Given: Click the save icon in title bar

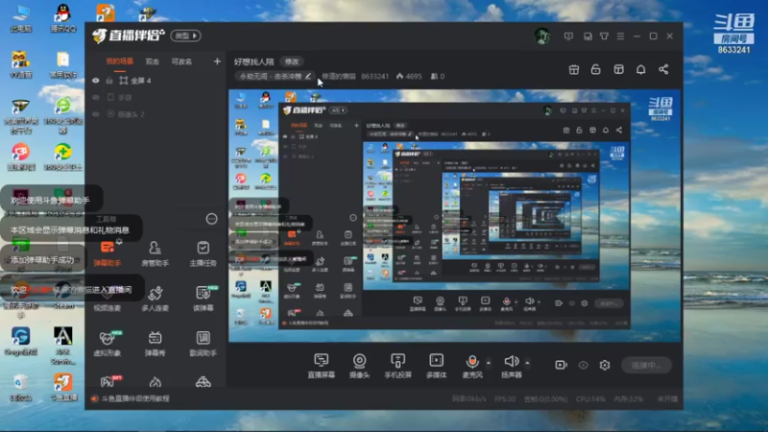Looking at the screenshot, I should click(x=588, y=36).
